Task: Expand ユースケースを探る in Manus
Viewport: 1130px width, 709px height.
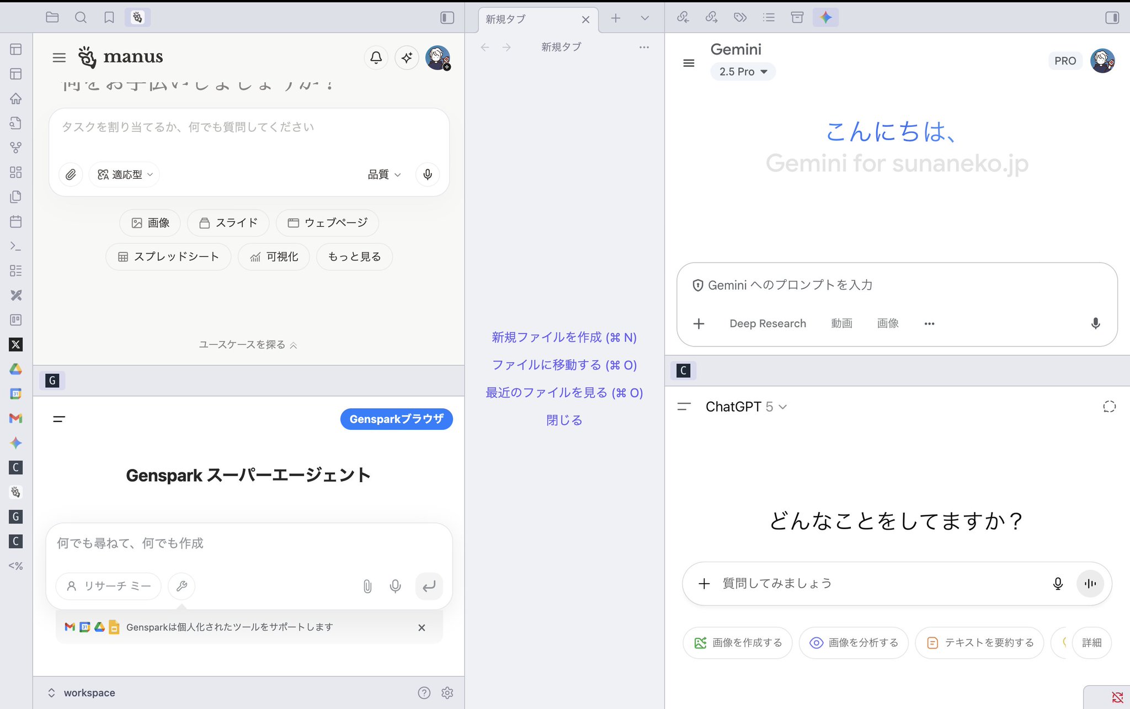Action: coord(248,345)
